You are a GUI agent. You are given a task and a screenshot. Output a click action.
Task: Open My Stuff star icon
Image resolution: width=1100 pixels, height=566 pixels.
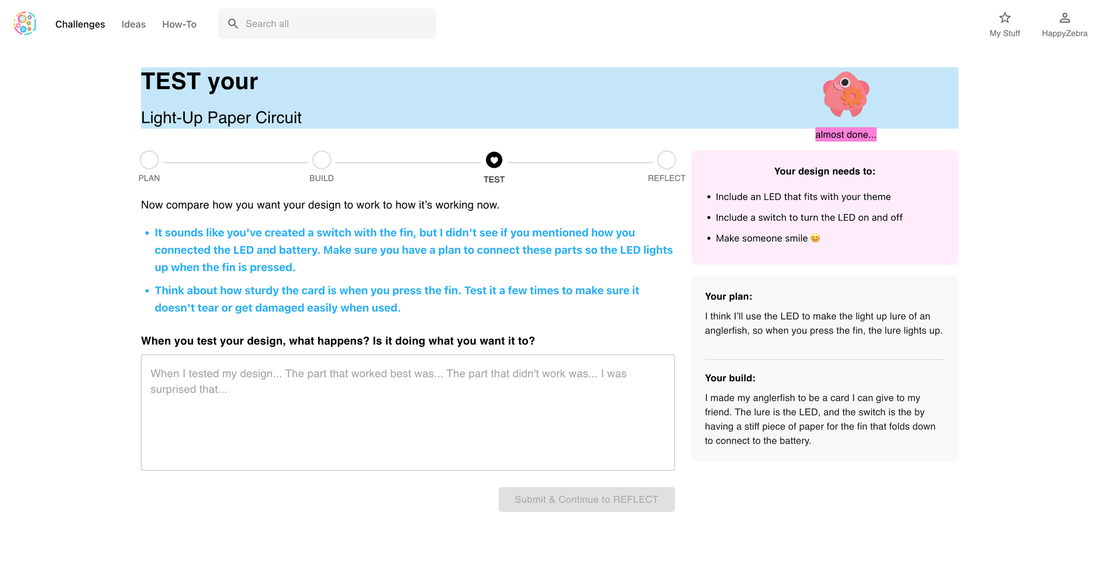tap(1005, 18)
